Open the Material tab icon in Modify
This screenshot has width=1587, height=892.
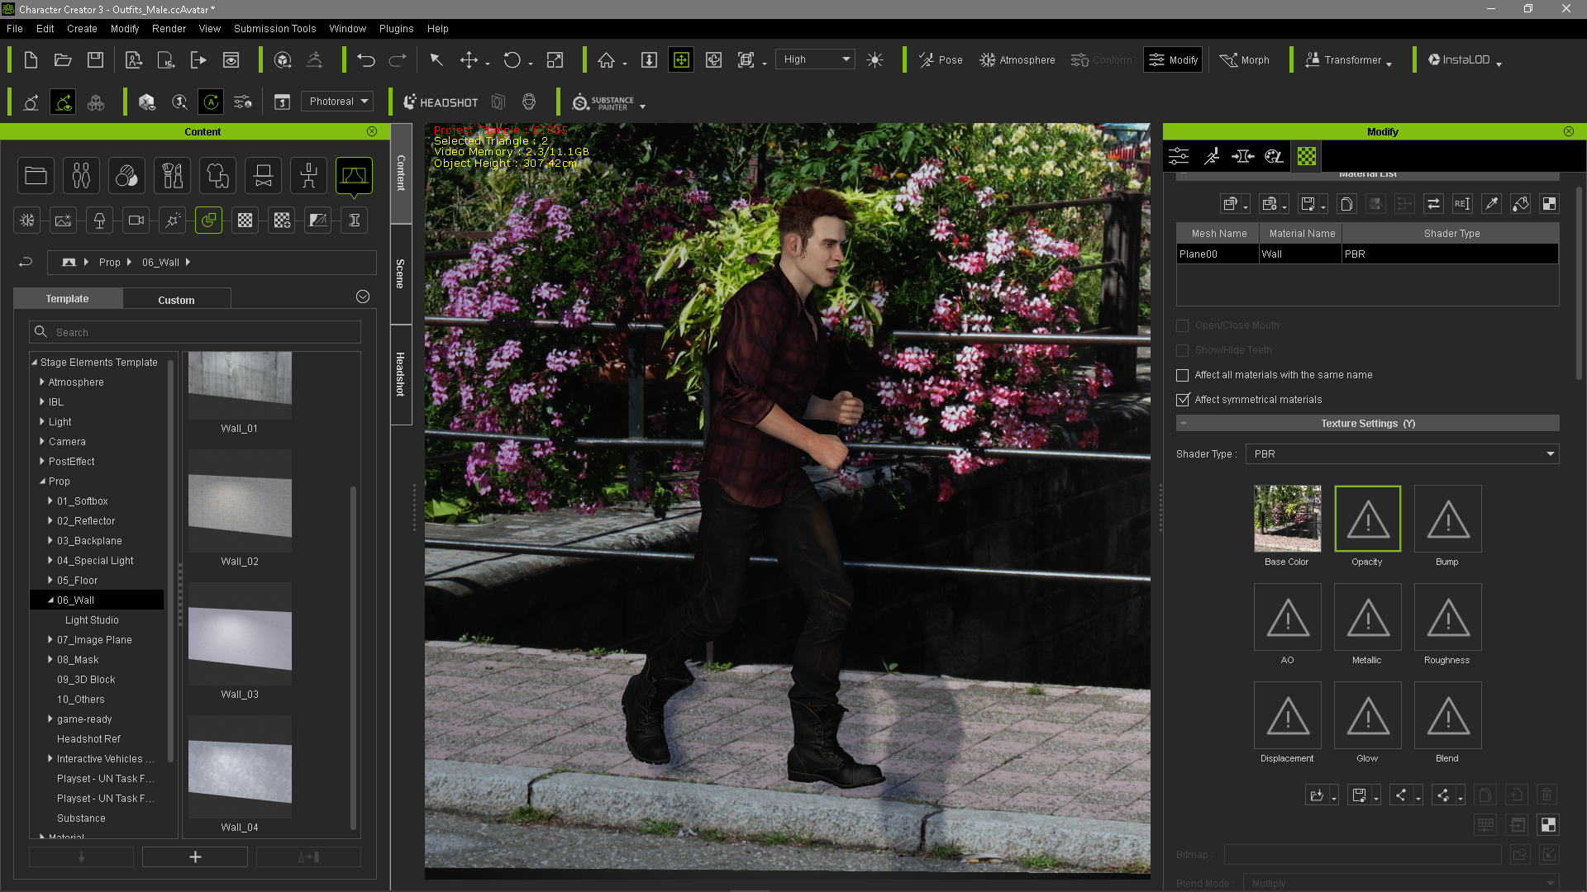pos(1307,156)
